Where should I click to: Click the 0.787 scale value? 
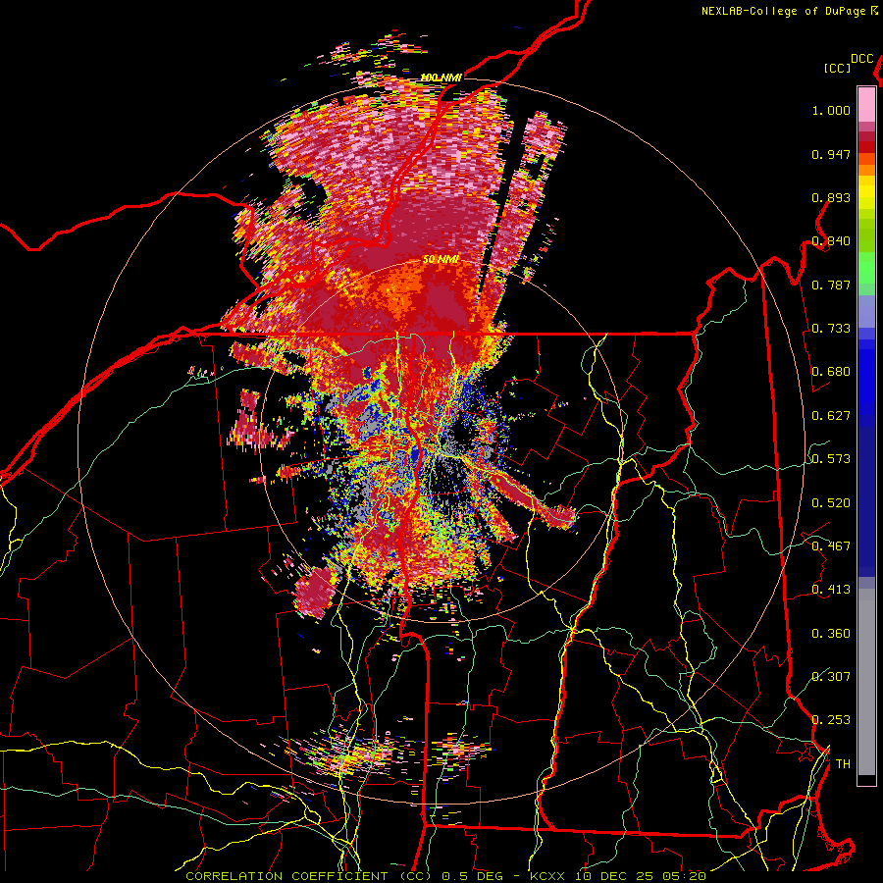pos(831,285)
